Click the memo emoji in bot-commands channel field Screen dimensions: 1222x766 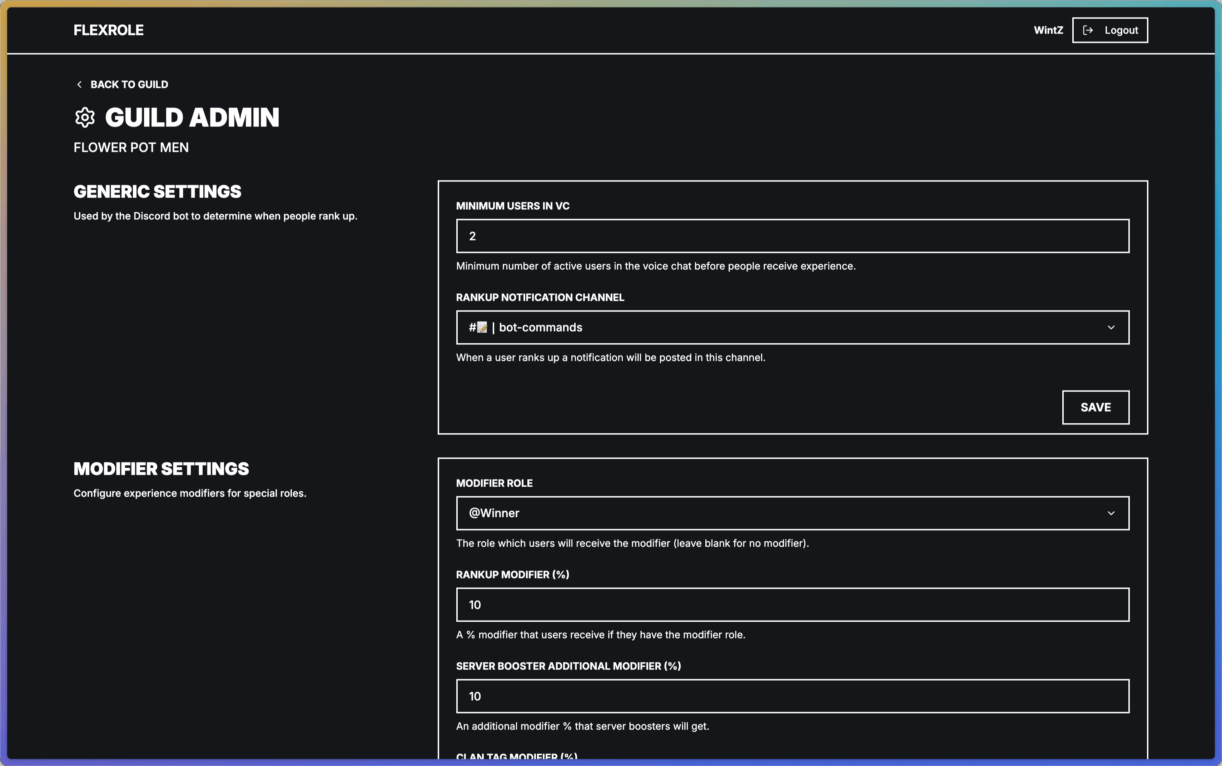(x=482, y=327)
